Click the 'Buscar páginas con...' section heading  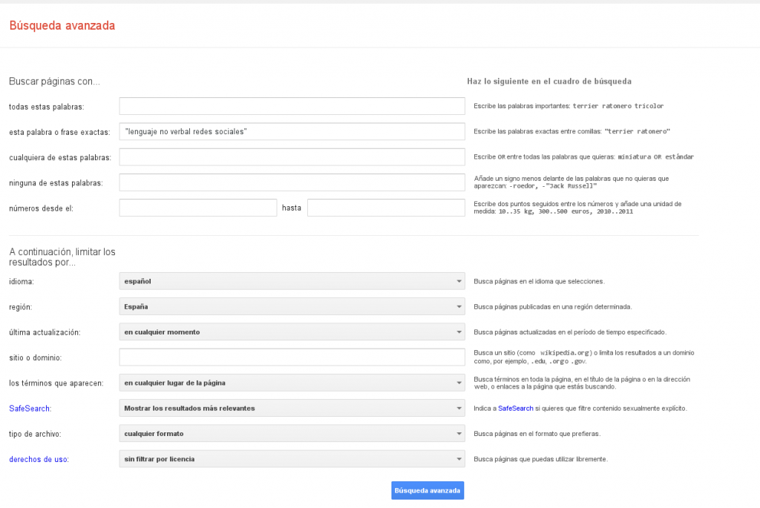pos(54,81)
